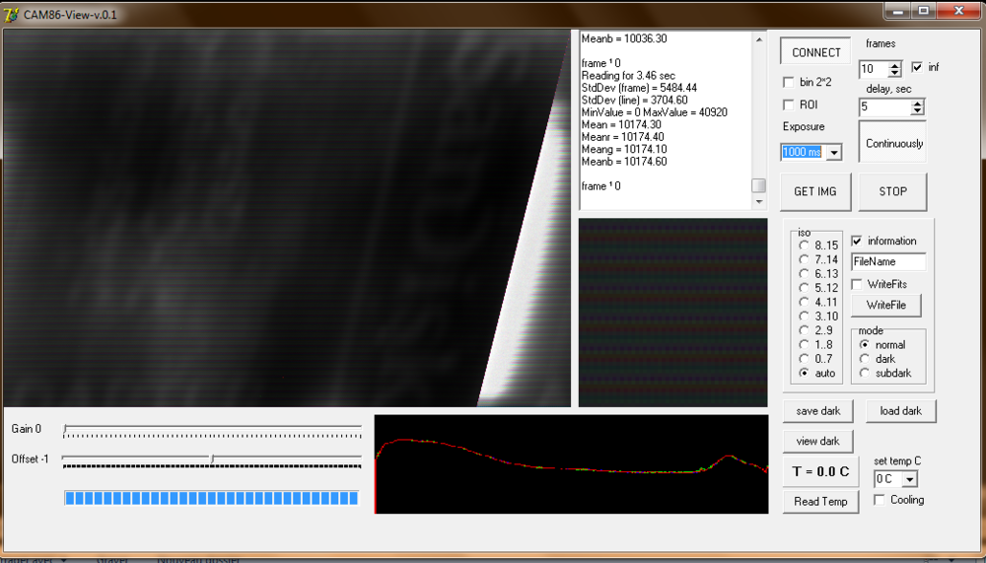Select iso 3..10 radio button
This screenshot has width=986, height=563.
(x=804, y=316)
